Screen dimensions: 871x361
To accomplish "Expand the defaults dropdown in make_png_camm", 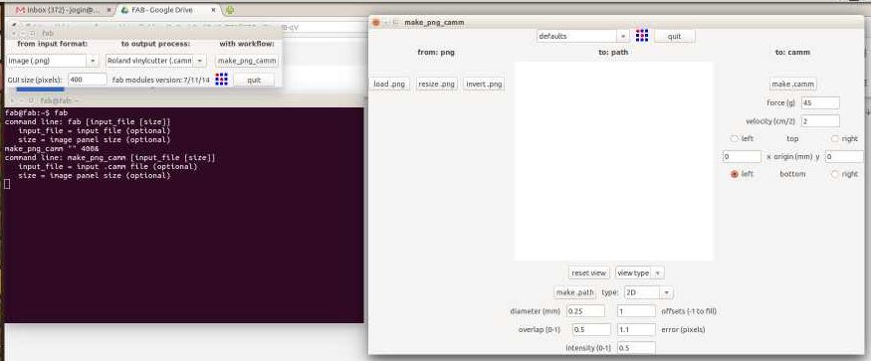I will coord(582,36).
